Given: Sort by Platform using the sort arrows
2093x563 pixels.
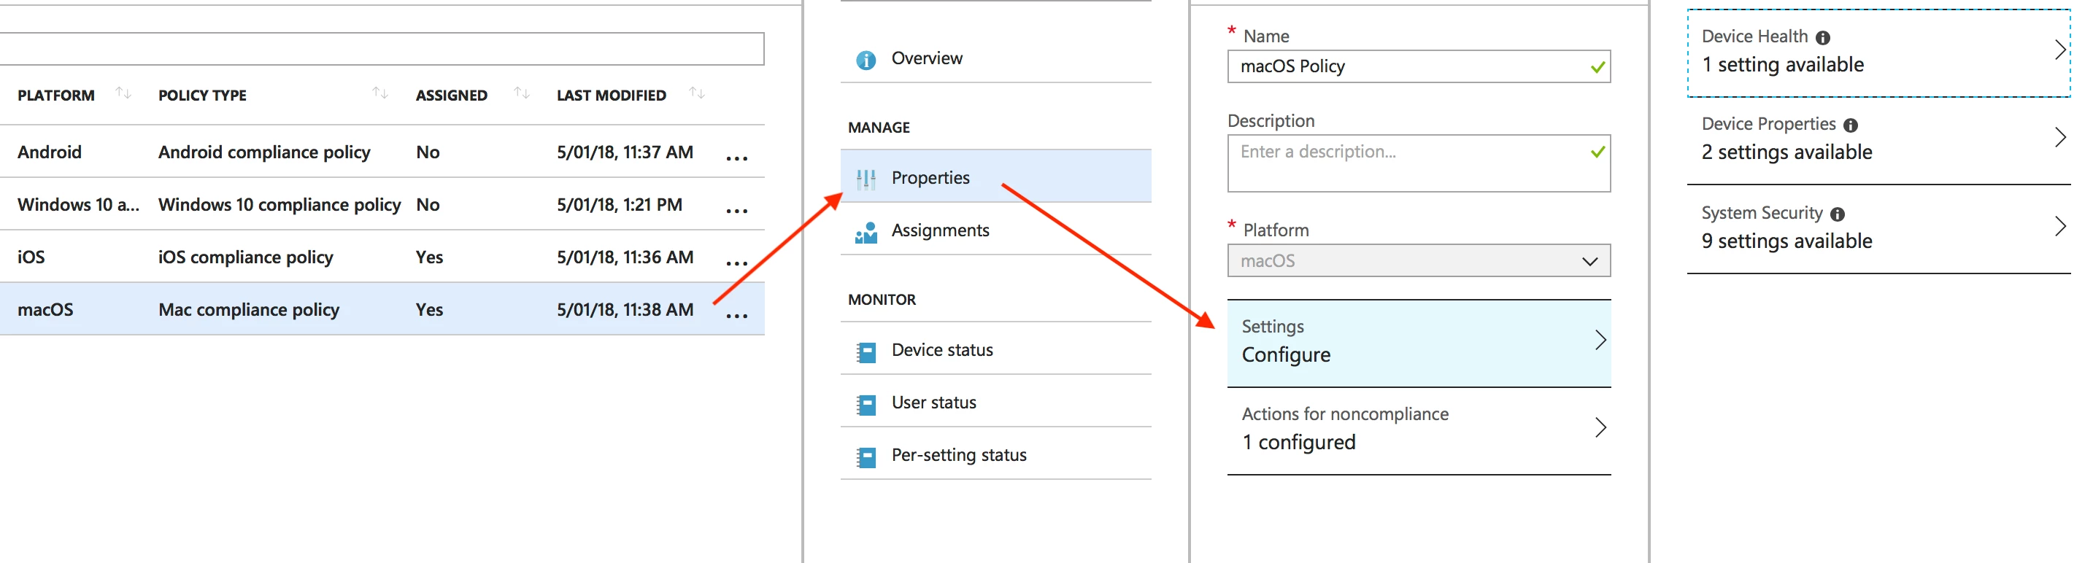Looking at the screenshot, I should [123, 93].
